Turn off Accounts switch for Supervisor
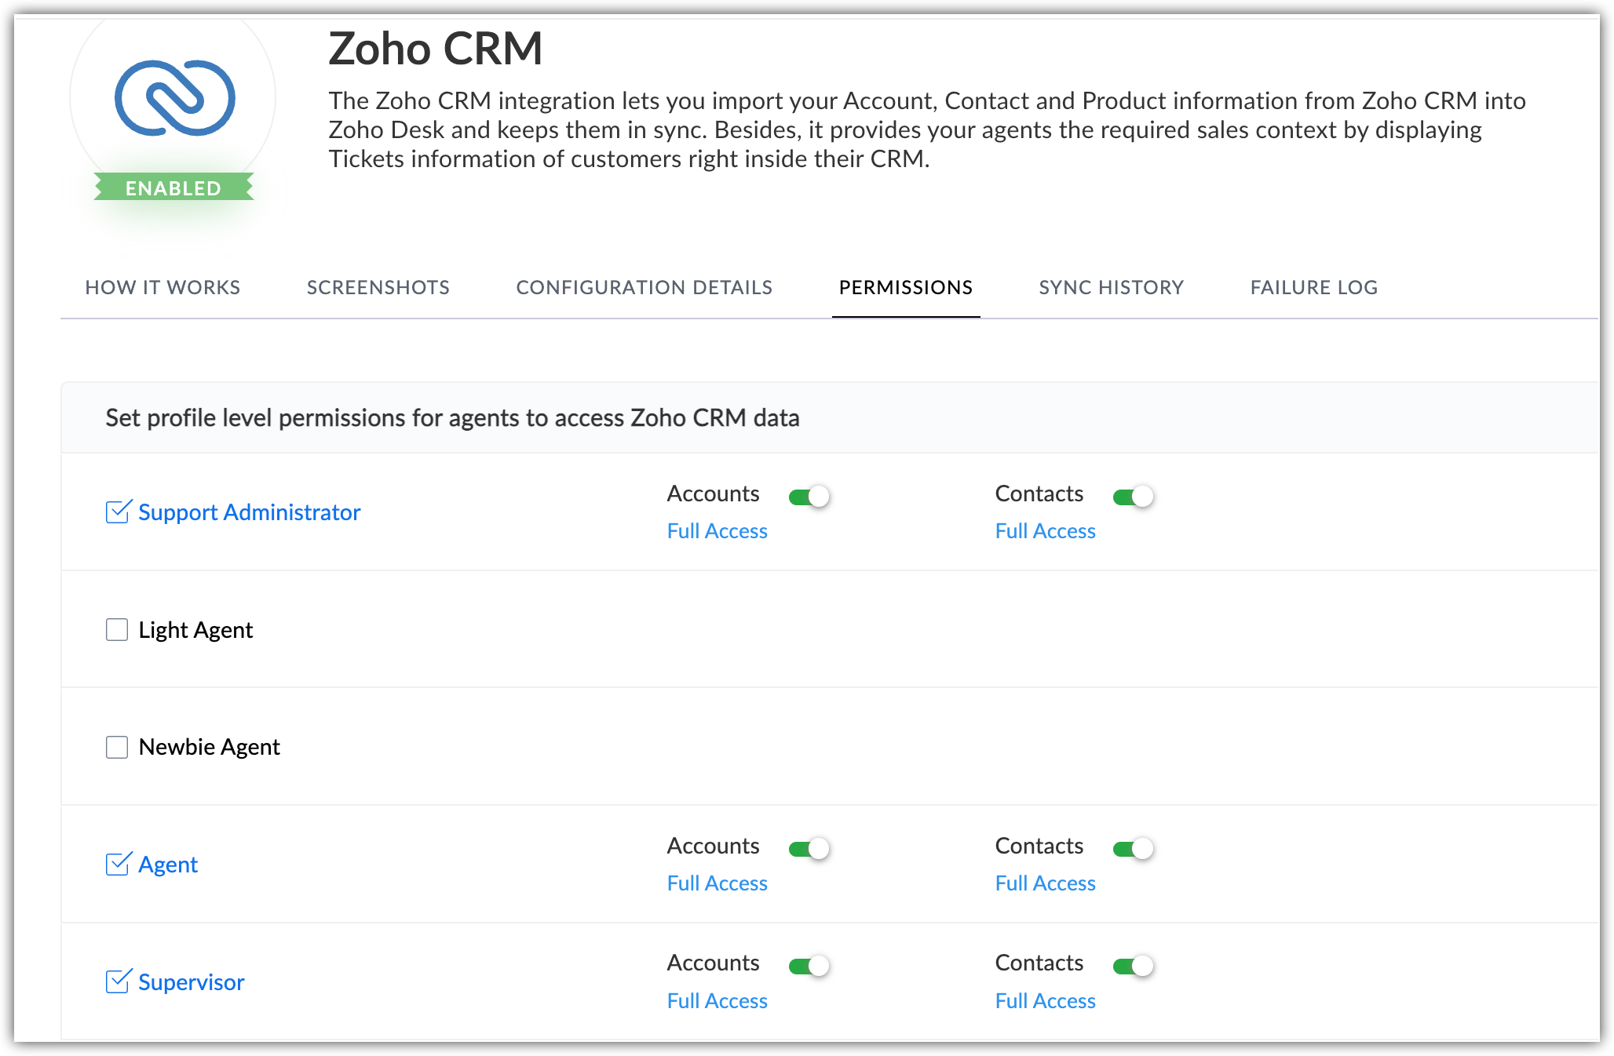This screenshot has width=1614, height=1056. 809,965
